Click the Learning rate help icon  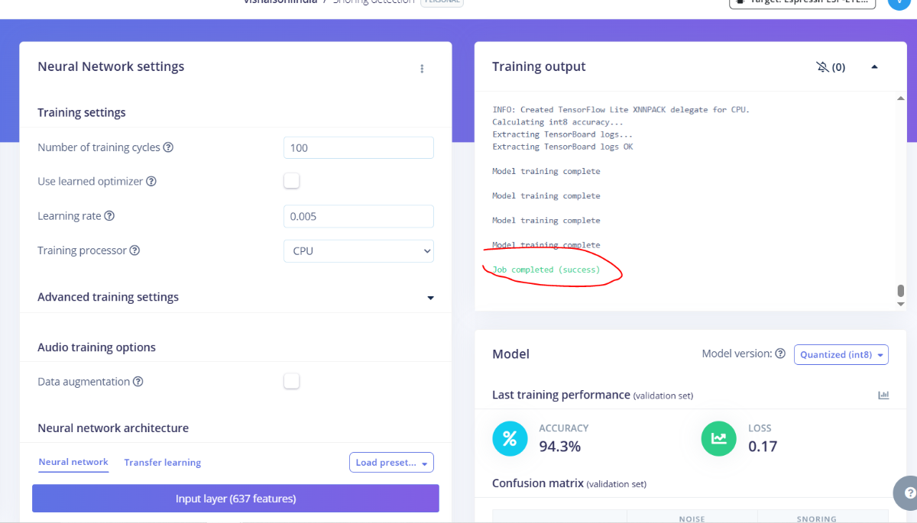pos(109,216)
